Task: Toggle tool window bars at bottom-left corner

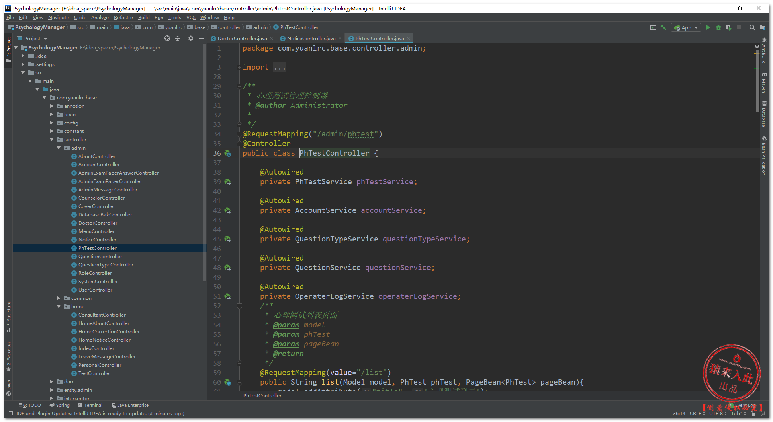Action: (x=10, y=414)
